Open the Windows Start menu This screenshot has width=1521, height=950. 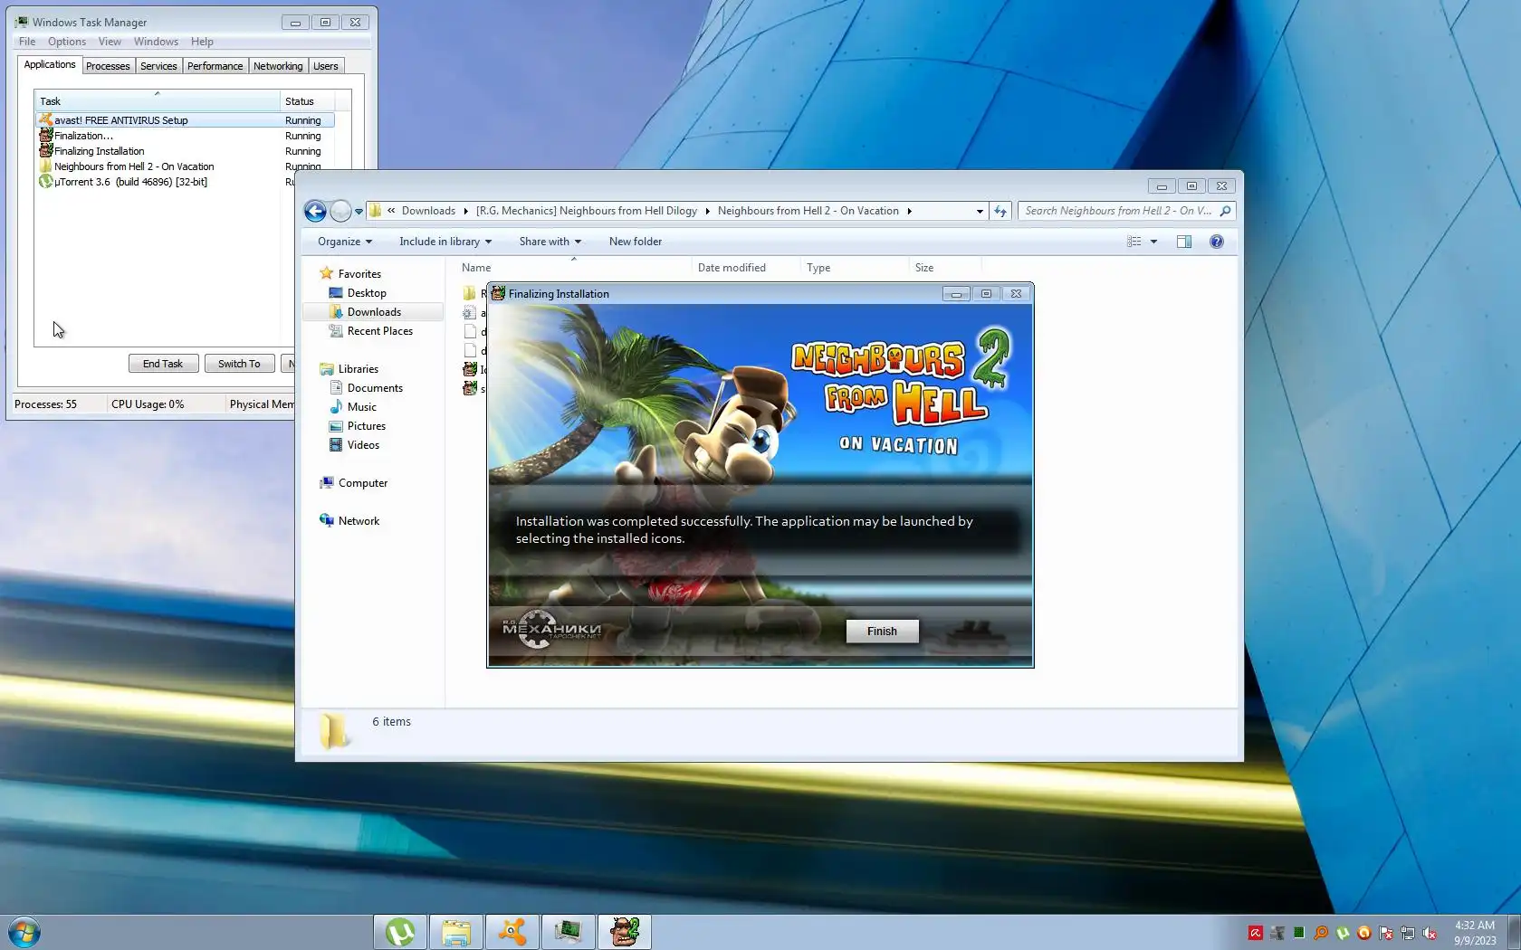pos(24,932)
